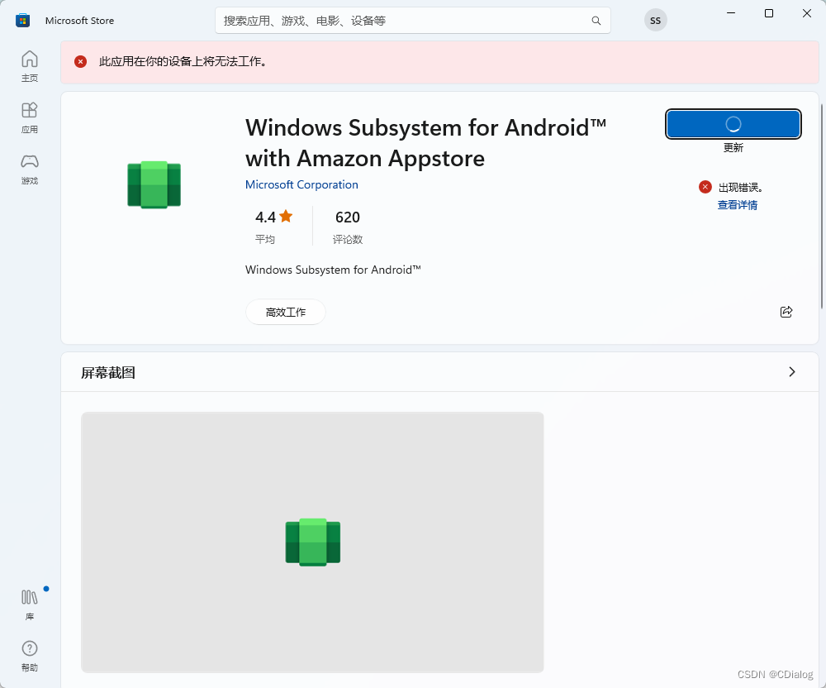Click the vertical page scrollbar
826x688 pixels.
(821, 206)
